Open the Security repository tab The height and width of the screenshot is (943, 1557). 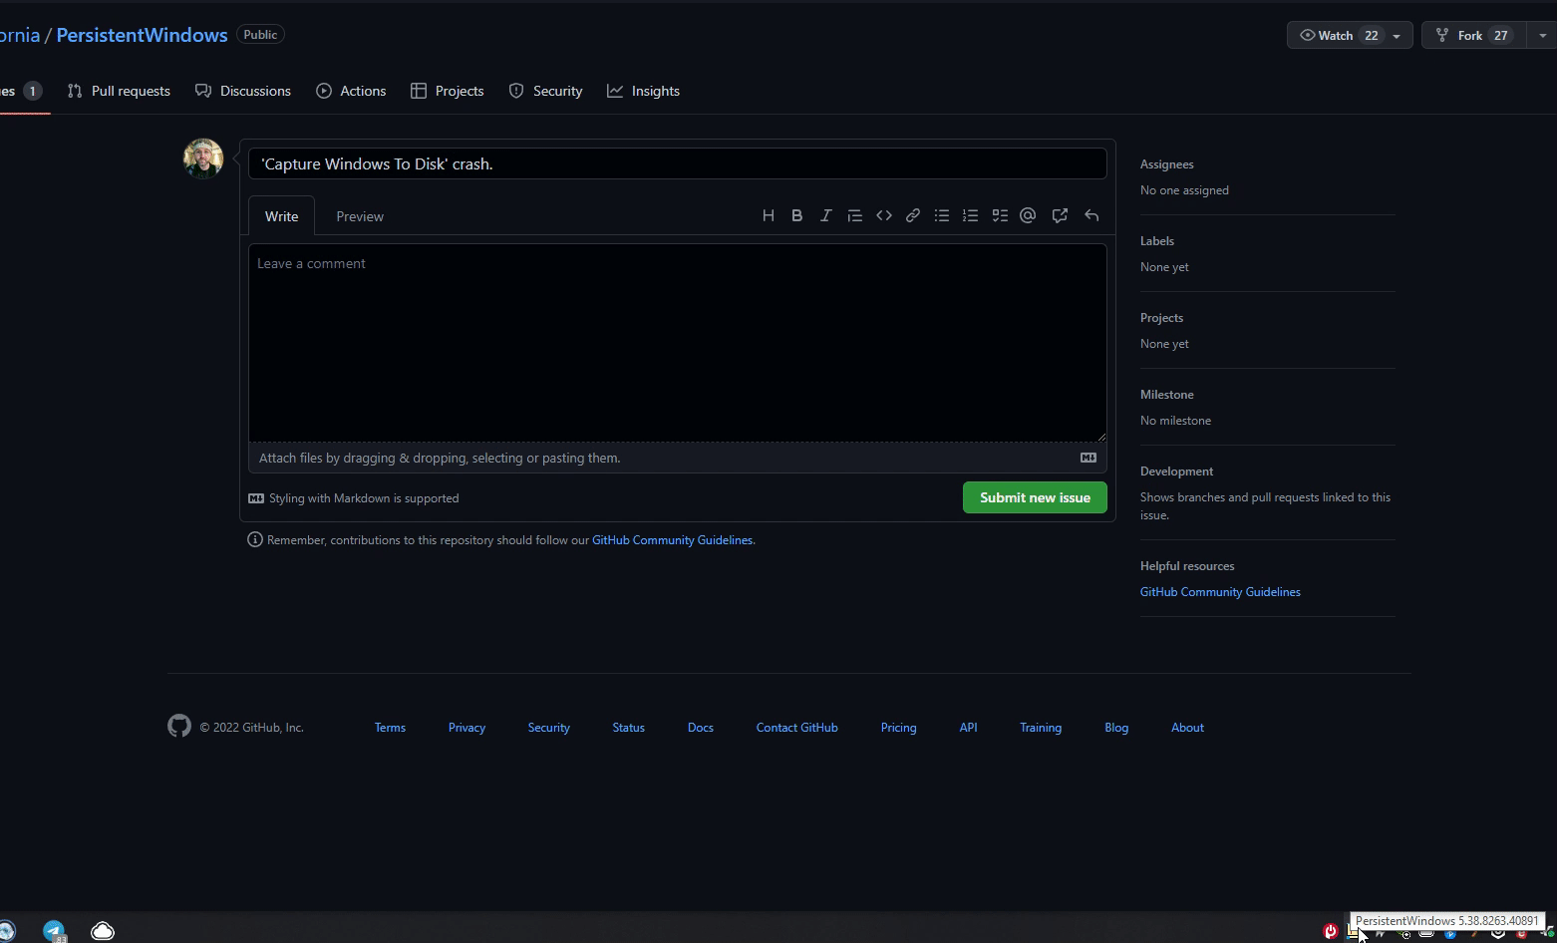(545, 91)
